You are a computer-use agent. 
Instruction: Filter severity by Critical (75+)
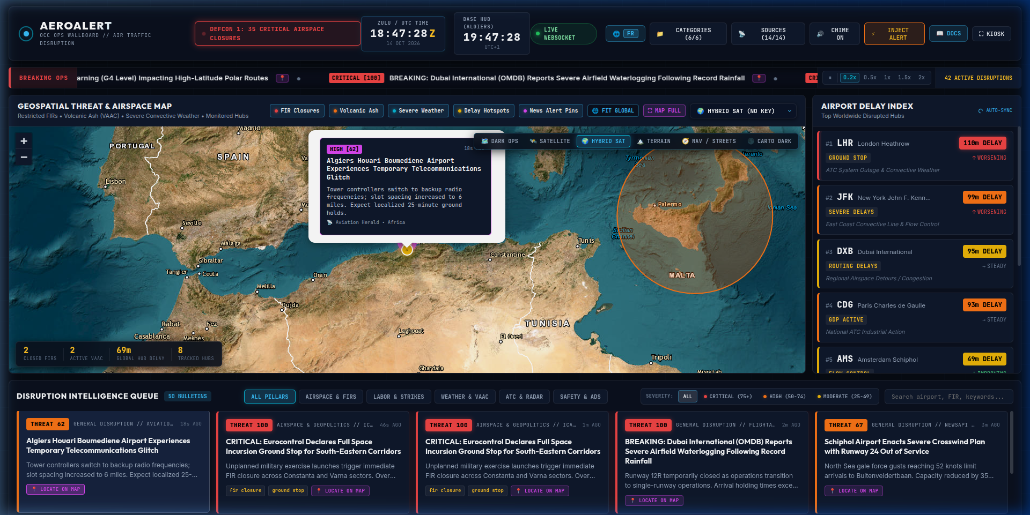(x=728, y=397)
